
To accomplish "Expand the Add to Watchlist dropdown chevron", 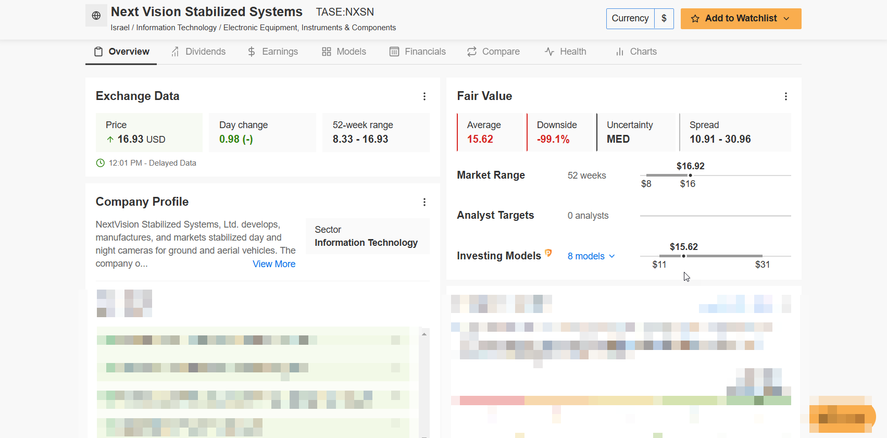I will 786,19.
